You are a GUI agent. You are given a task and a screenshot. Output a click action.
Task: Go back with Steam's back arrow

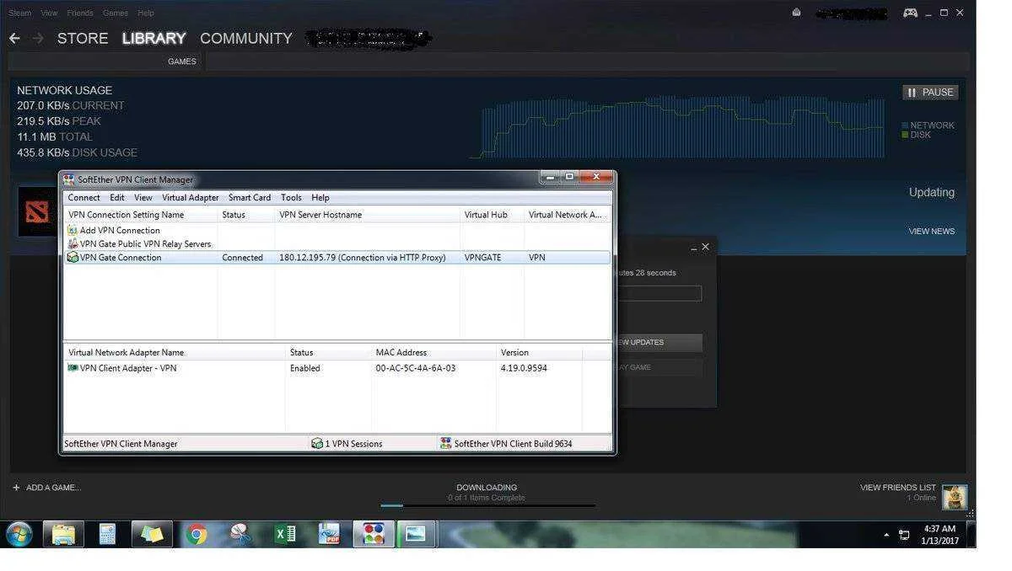[x=14, y=39]
